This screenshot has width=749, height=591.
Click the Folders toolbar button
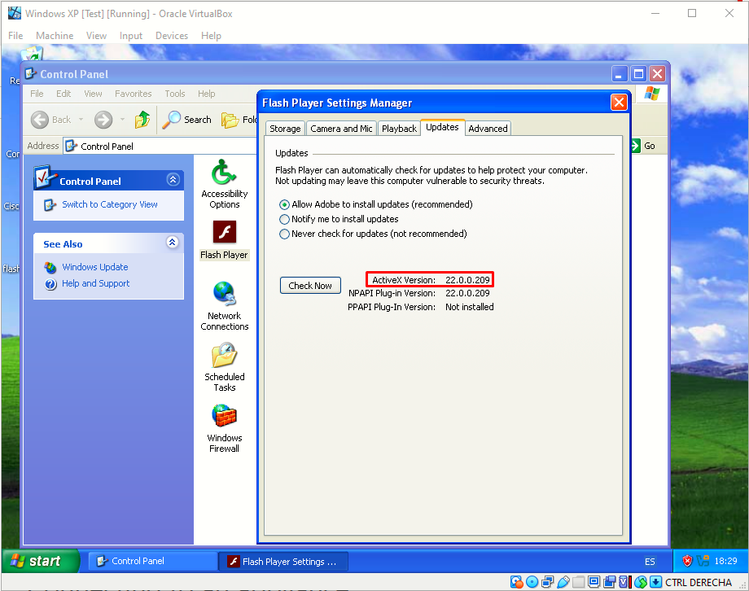click(239, 120)
